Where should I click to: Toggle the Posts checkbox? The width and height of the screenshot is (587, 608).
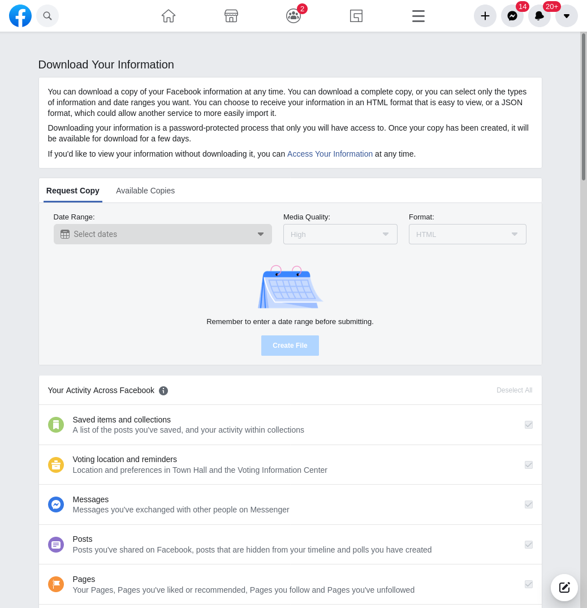click(529, 545)
